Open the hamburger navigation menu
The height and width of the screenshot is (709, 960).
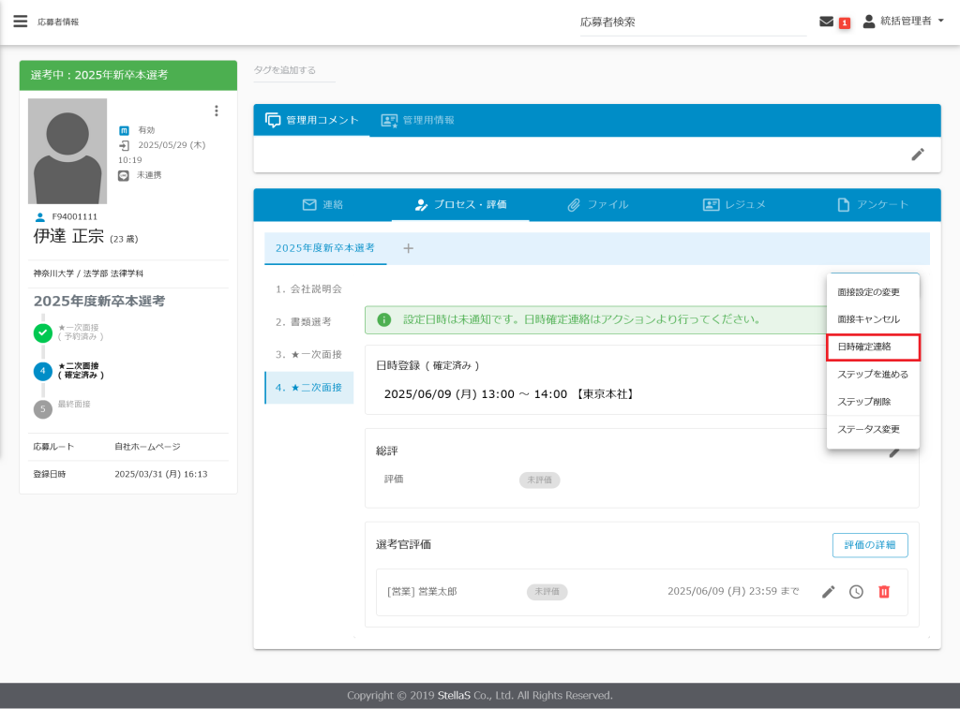click(20, 22)
